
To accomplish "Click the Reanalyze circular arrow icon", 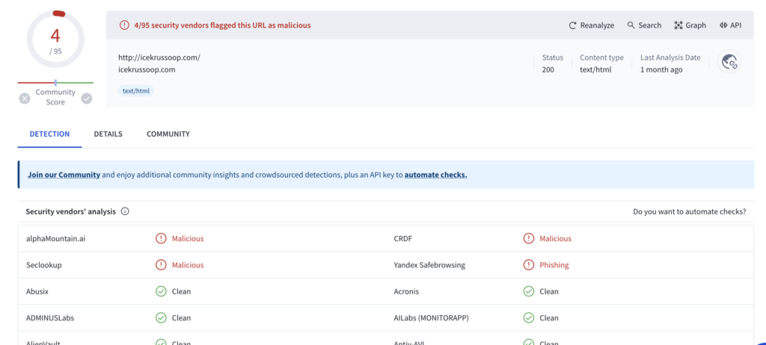I will (572, 25).
